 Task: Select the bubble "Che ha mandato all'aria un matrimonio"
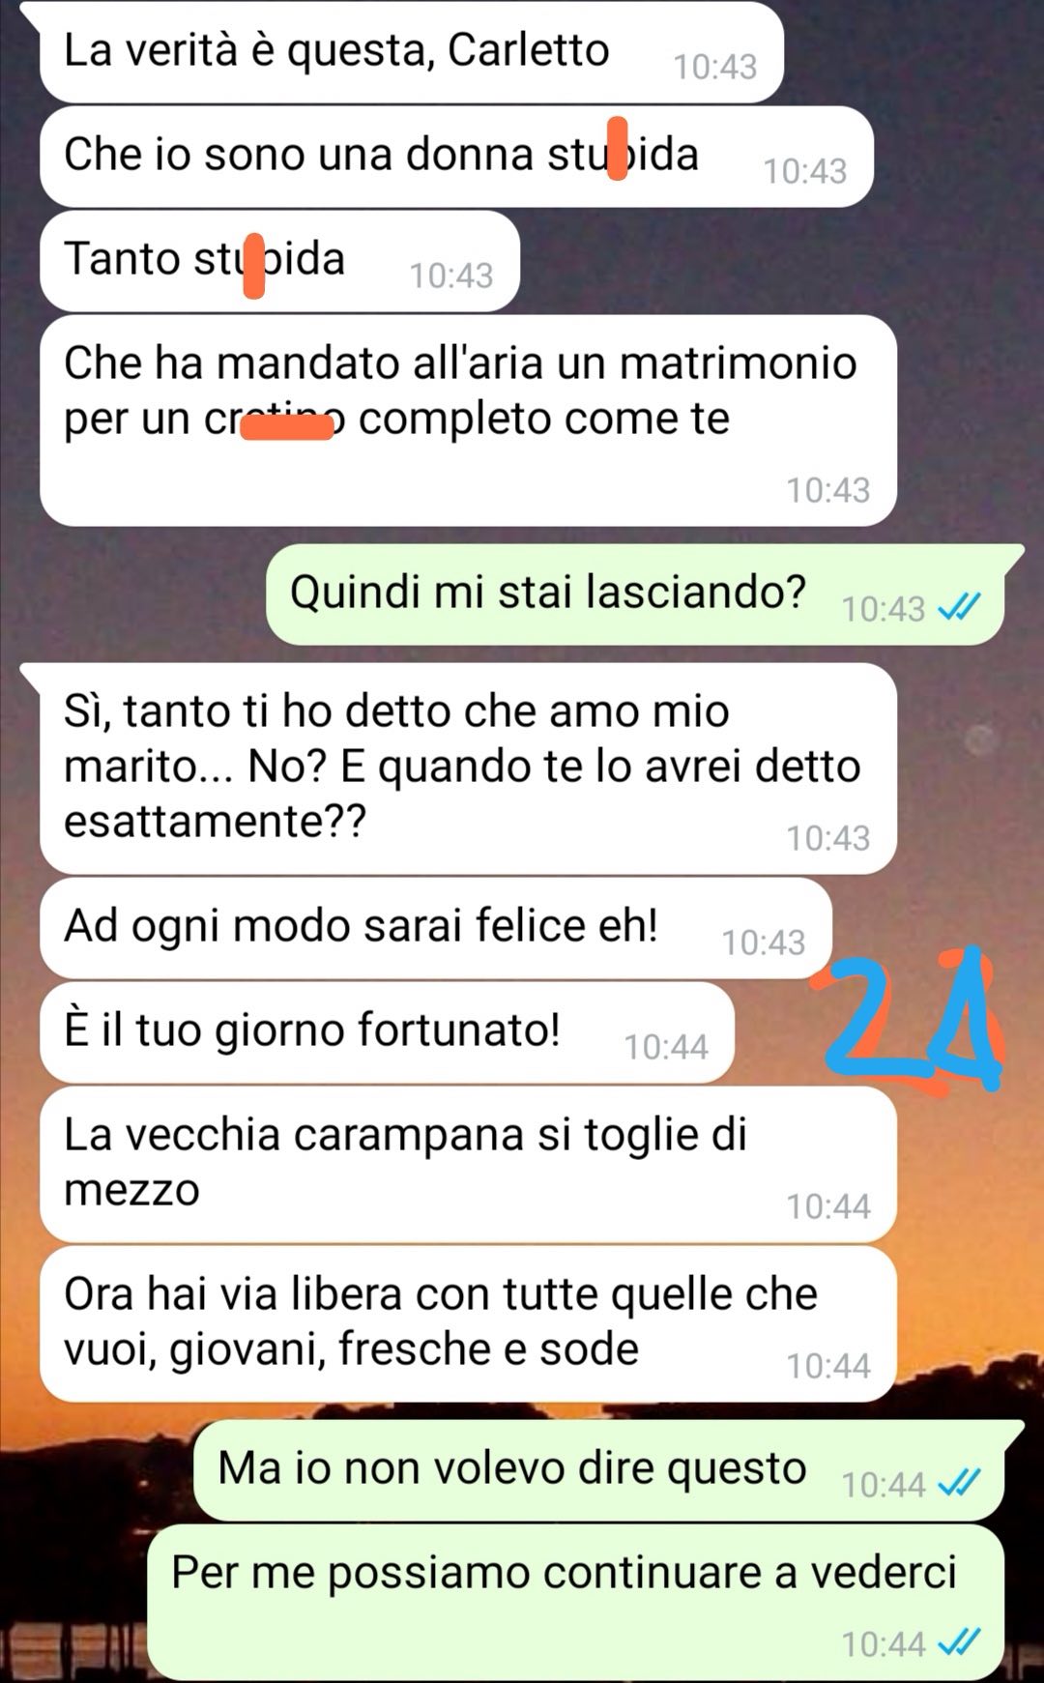[468, 421]
